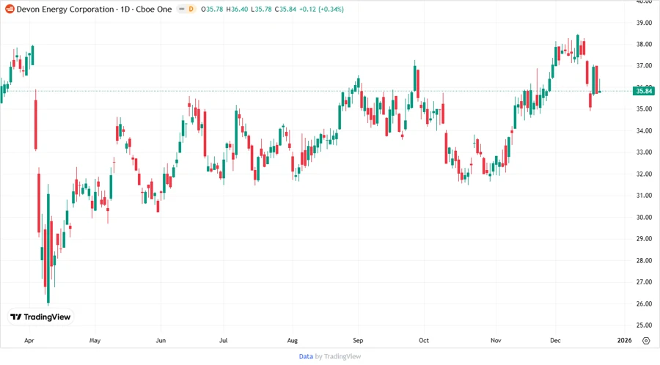Viewport: 660px width, 365px height.
Task: Click the open value O35.78
Action: tap(212, 9)
